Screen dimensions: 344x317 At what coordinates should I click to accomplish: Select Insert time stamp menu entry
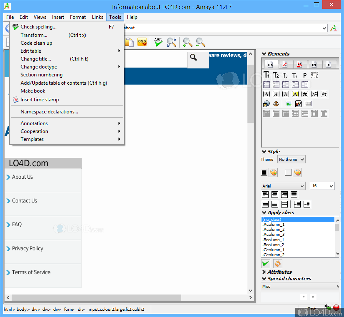click(x=40, y=100)
